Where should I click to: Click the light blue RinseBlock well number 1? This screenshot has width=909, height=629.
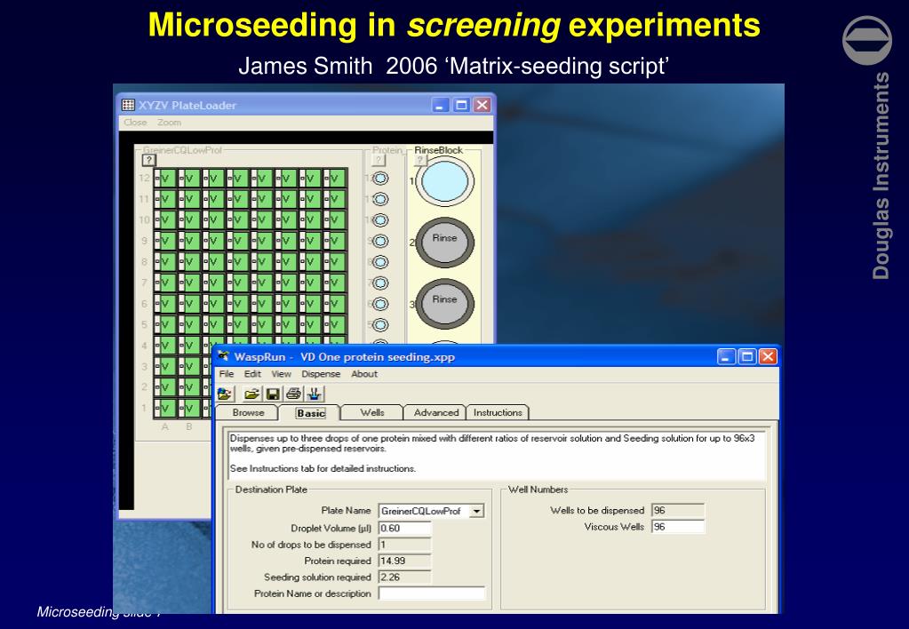point(444,181)
